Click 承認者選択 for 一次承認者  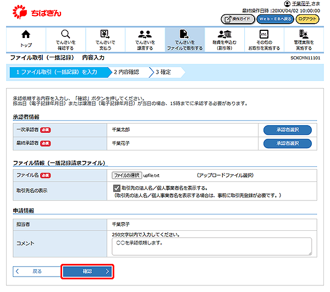pyautogui.click(x=288, y=130)
